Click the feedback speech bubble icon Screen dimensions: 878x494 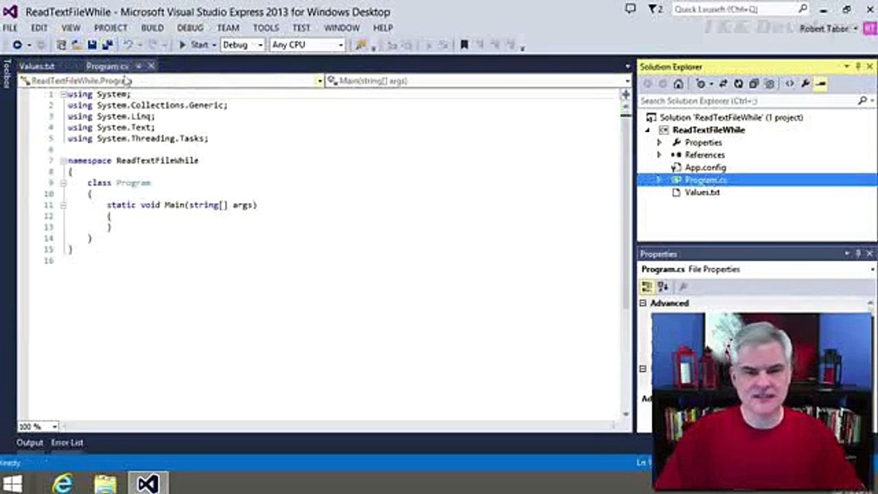630,9
